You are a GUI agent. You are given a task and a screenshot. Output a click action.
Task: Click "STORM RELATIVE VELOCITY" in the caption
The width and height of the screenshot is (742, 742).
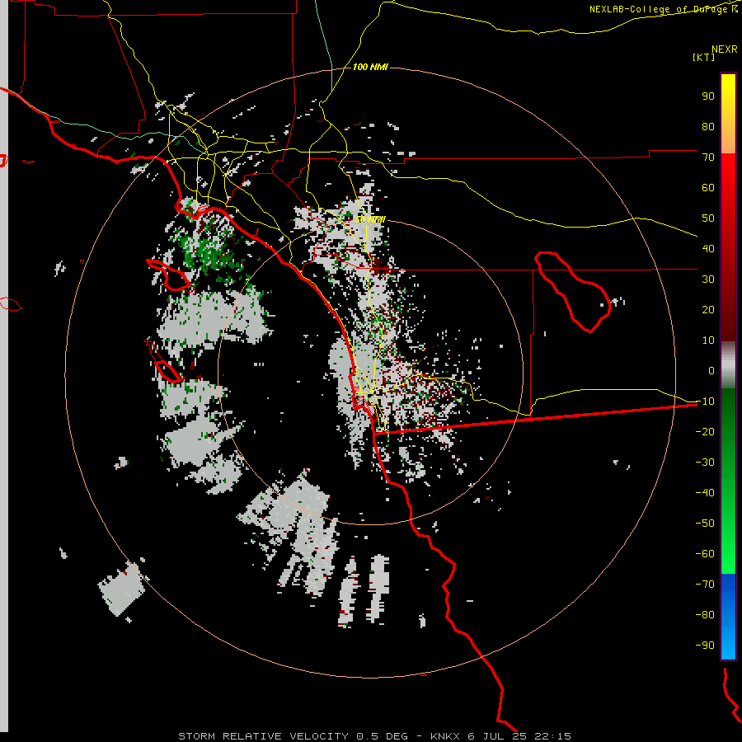point(263,736)
